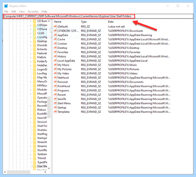Click the icon beside Start Menu value
This screenshot has width=196, height=177.
[x=55, y=103]
